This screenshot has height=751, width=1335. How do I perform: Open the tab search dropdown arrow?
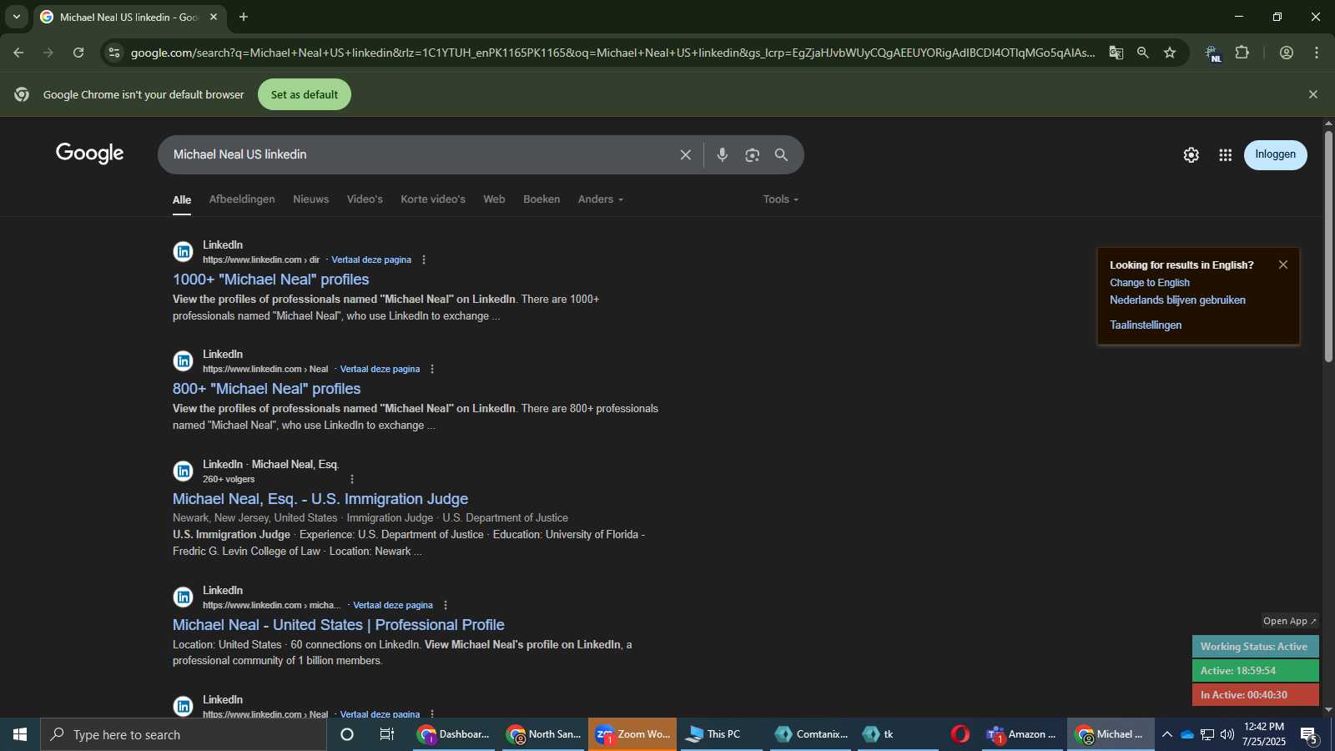point(16,17)
